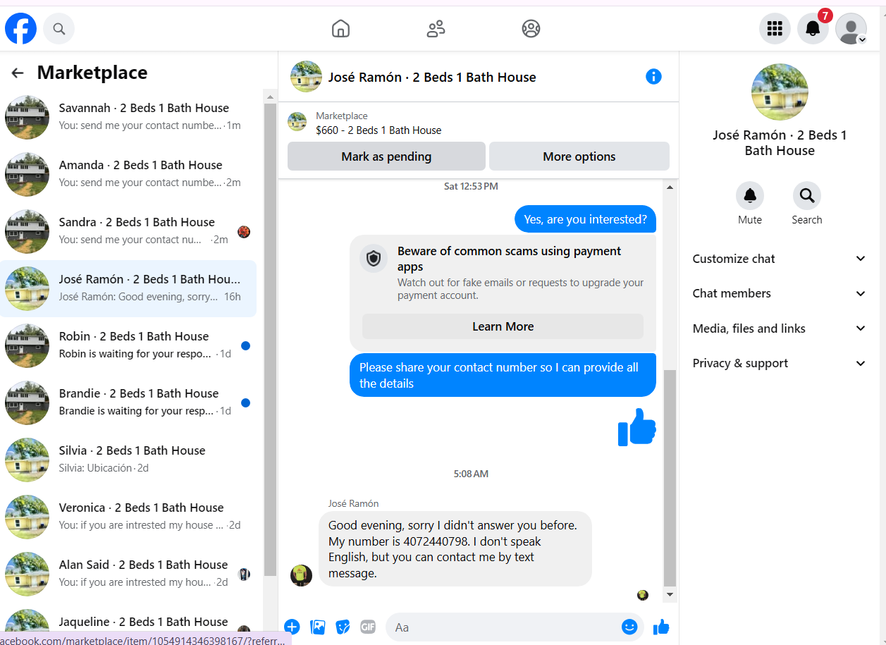
Task: Go to the Home tab icon
Action: click(x=340, y=29)
